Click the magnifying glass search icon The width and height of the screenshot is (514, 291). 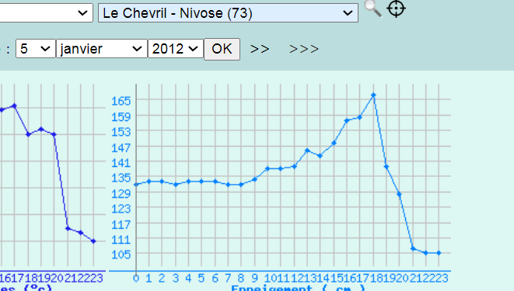point(373,9)
